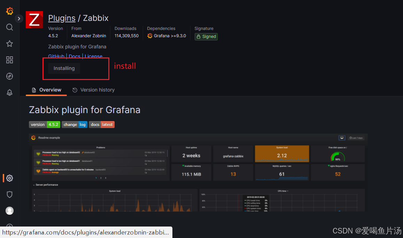
Task: Click the Installing button
Action: point(64,68)
